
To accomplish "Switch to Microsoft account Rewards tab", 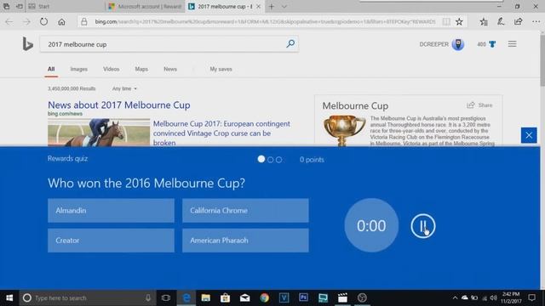I will [x=145, y=6].
